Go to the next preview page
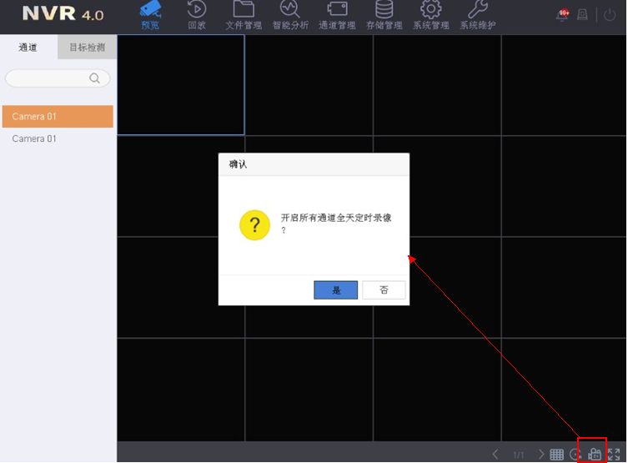 coord(540,454)
